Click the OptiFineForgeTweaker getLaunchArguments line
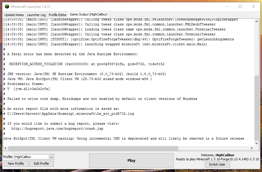 pos(119,39)
